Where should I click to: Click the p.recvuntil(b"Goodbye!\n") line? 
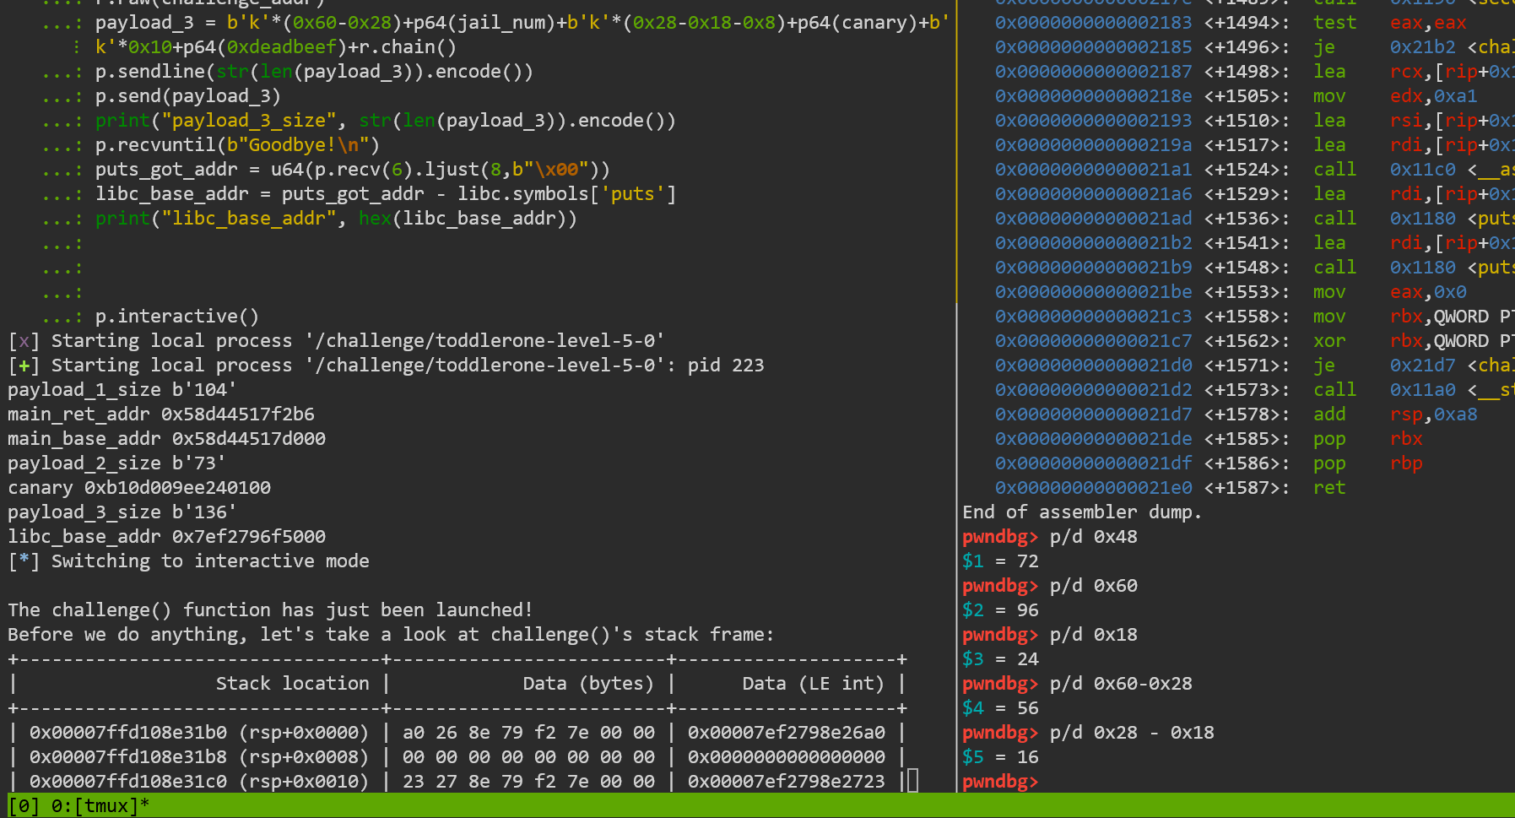coord(237,145)
